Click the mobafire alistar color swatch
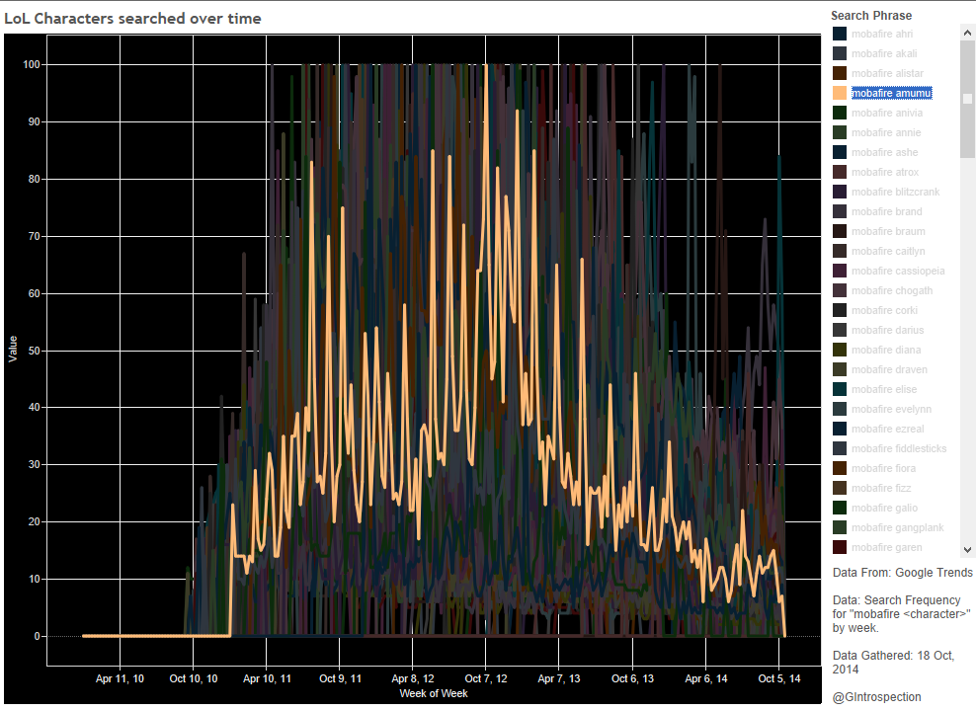Image resolution: width=976 pixels, height=711 pixels. click(840, 73)
